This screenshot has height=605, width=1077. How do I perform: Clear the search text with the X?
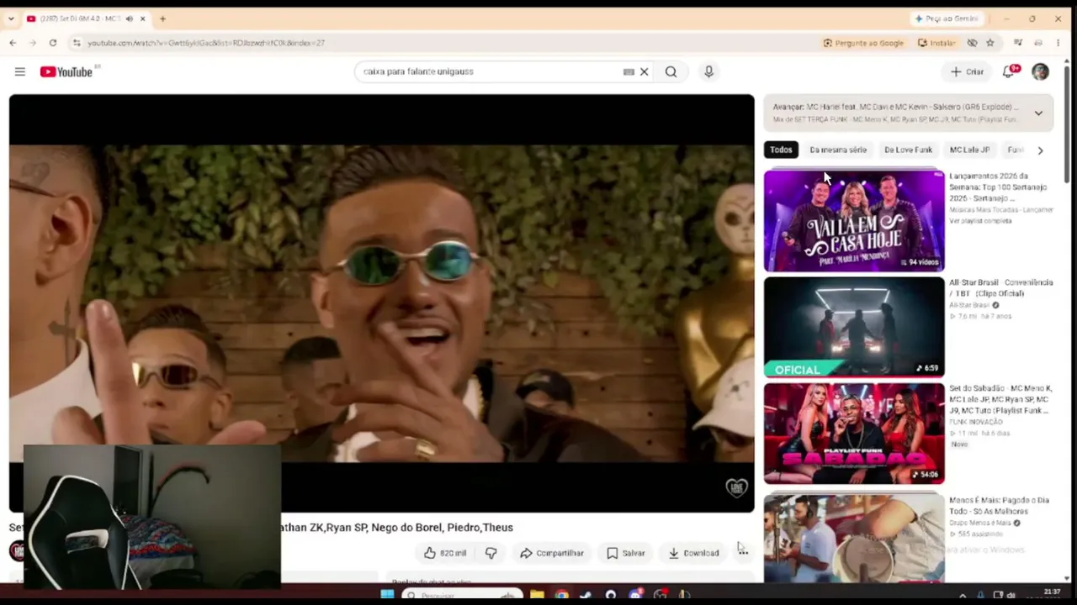[x=645, y=71]
